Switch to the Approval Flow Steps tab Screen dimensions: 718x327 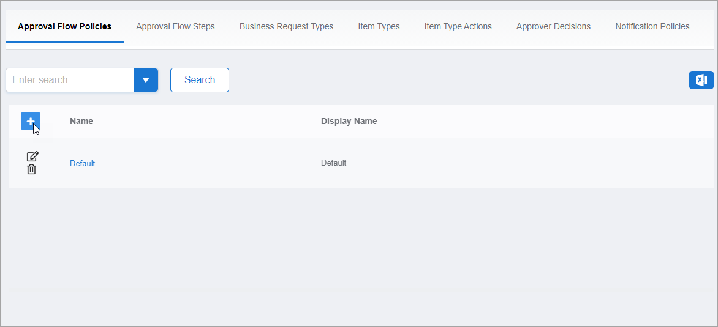pyautogui.click(x=175, y=26)
